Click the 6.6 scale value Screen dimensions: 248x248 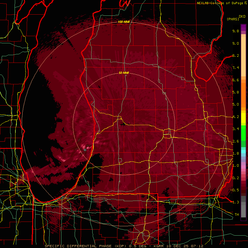236,80
